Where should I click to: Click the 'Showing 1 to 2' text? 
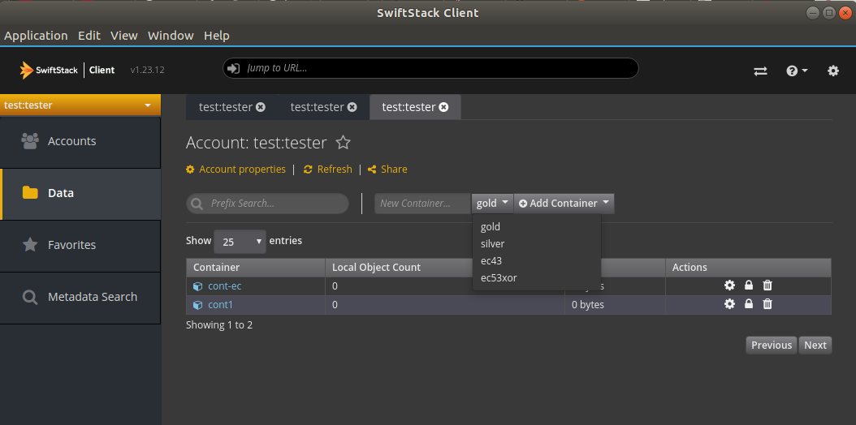219,325
